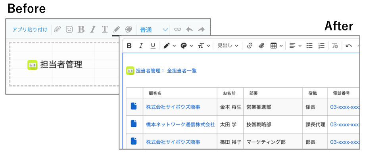Open 担当者管理： 全担当者一覧 link
The width and height of the screenshot is (365, 156).
[166, 71]
